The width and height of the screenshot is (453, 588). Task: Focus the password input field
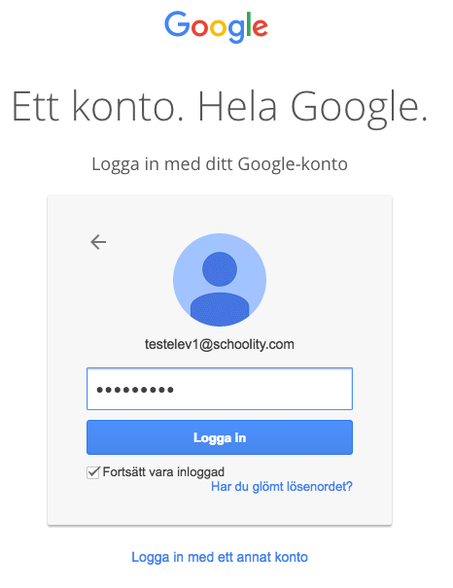pos(220,389)
